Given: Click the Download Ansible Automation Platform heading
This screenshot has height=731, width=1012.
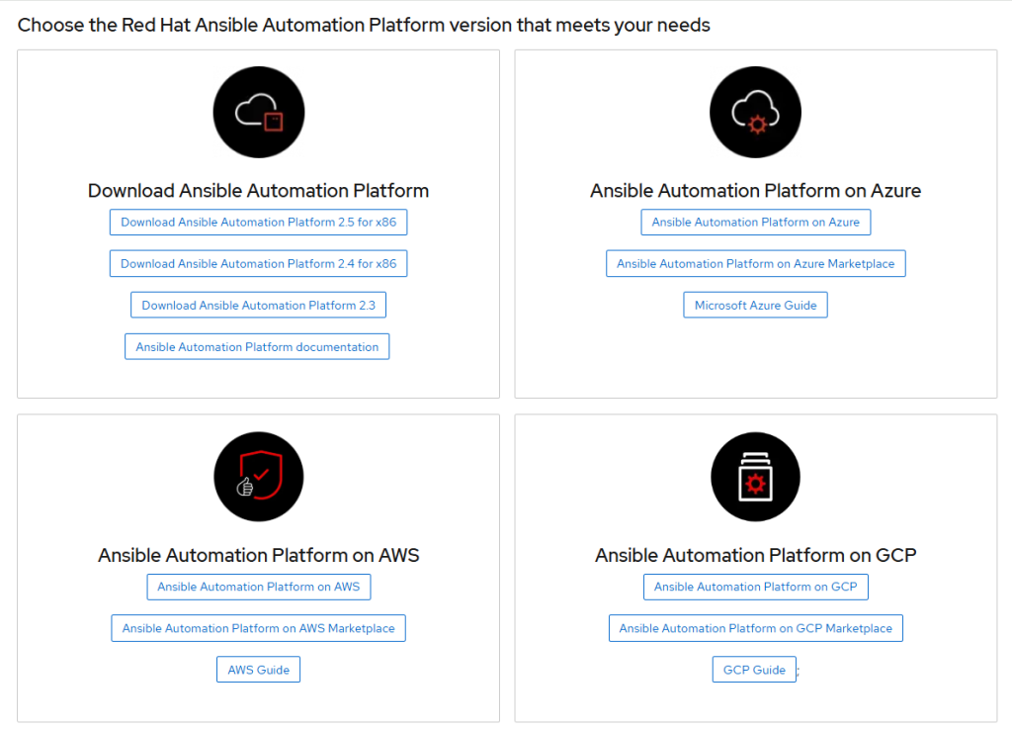Looking at the screenshot, I should pos(258,191).
